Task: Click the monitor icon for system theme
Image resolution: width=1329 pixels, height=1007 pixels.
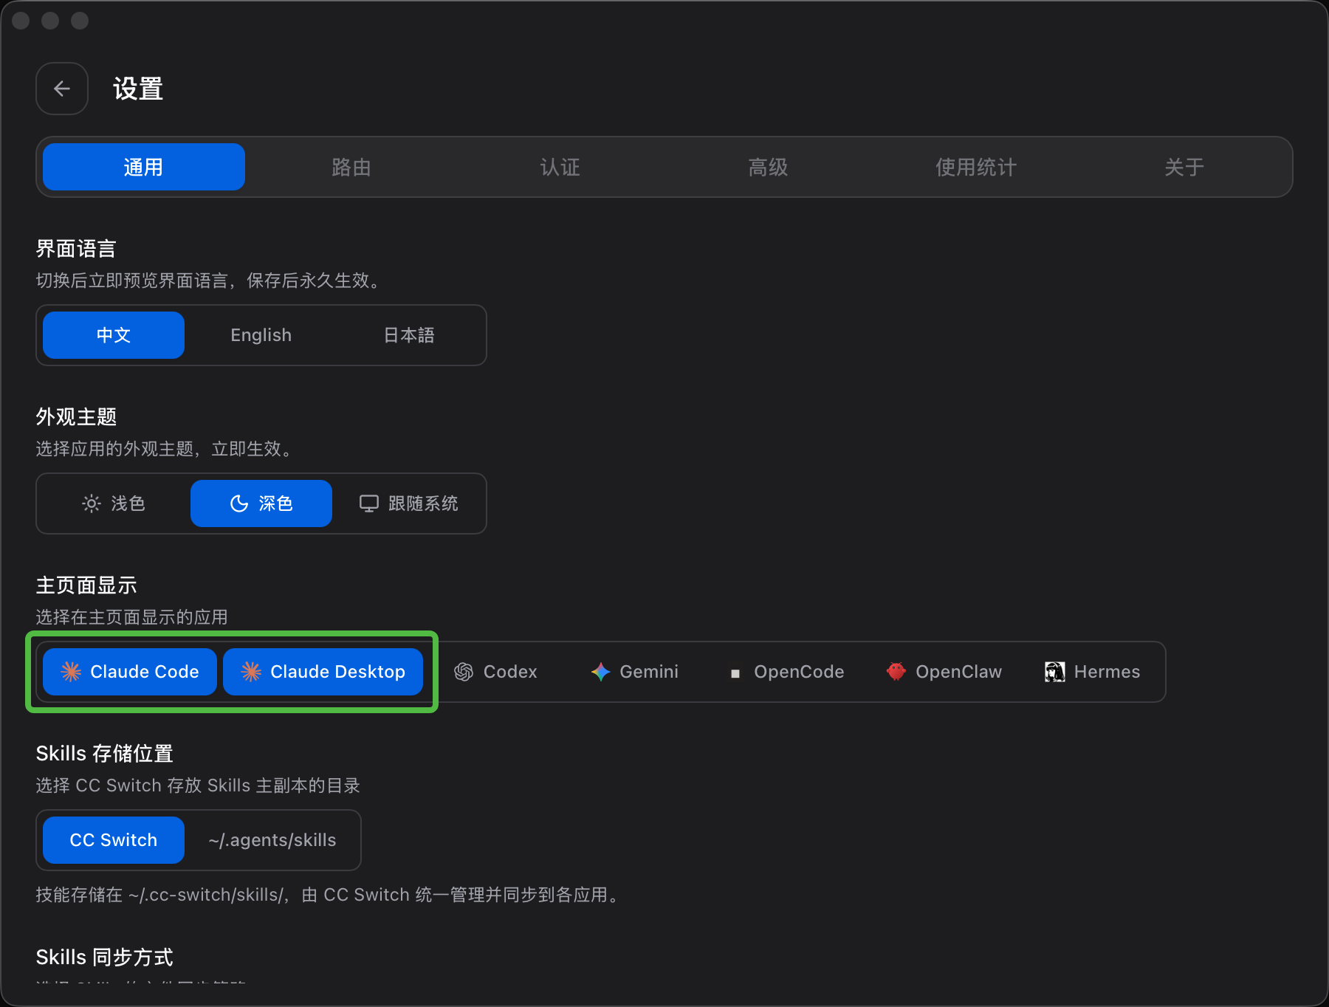Action: tap(368, 503)
